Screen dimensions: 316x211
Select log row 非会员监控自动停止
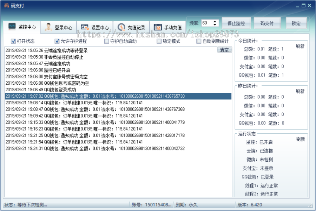tap(118, 57)
